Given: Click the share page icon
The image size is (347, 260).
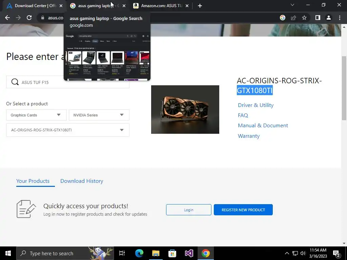Looking at the screenshot, I should 293,18.
